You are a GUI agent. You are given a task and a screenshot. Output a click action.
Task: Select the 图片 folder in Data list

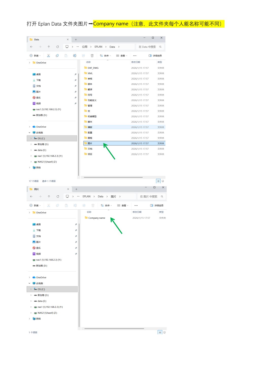pyautogui.click(x=124, y=143)
